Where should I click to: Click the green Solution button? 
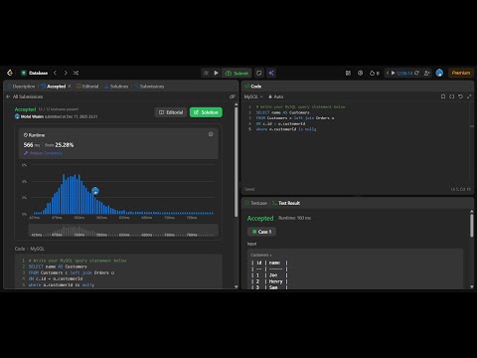tap(206, 112)
